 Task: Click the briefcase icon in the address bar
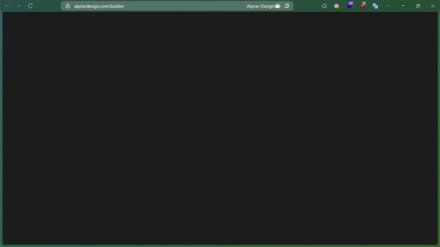(x=278, y=6)
